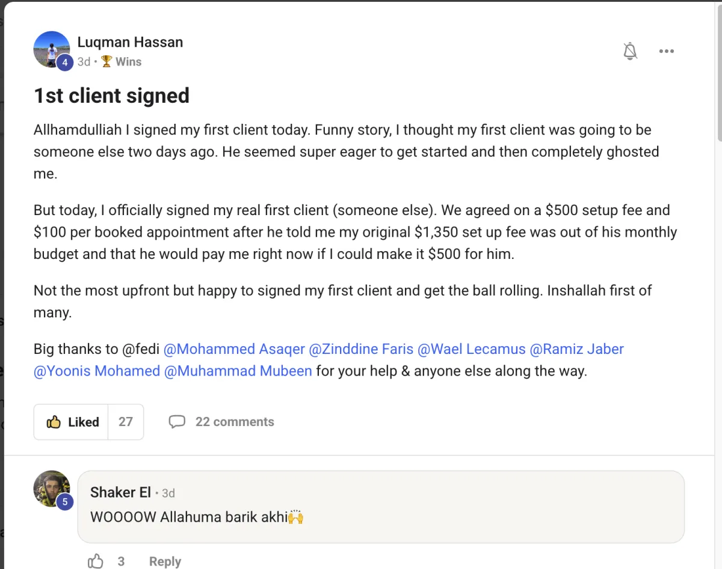Open the three-dot post options menu
722x569 pixels.
click(667, 51)
